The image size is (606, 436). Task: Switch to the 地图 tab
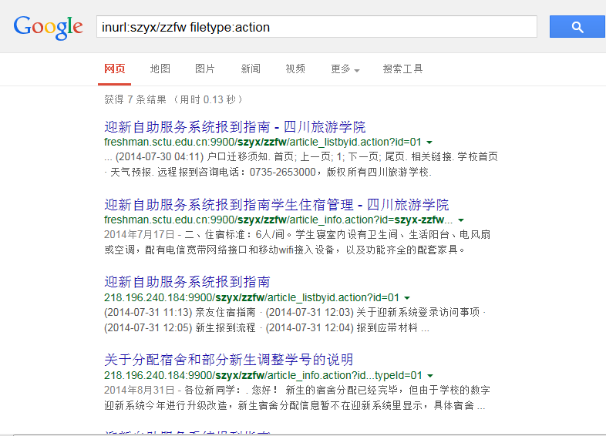(x=160, y=69)
